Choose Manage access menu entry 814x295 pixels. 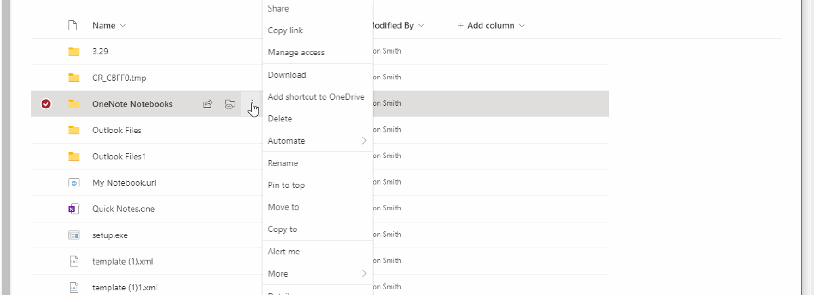(x=296, y=52)
